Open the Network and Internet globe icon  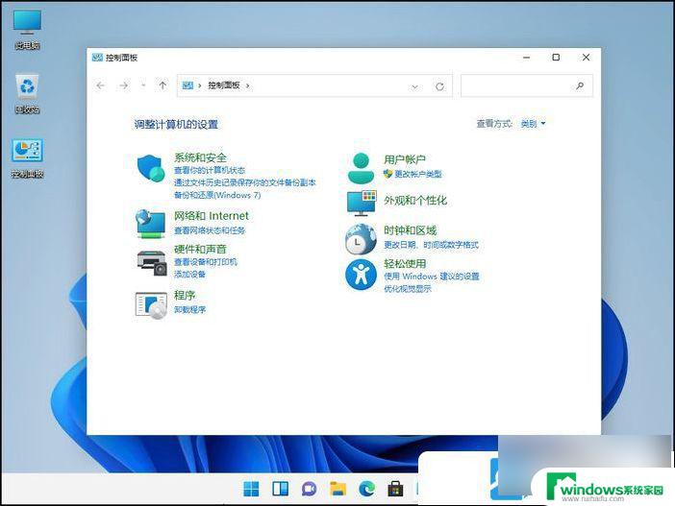coord(150,224)
